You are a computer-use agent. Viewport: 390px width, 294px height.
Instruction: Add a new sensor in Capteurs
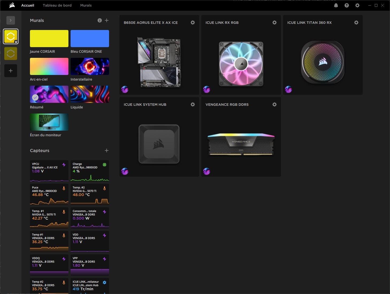107,150
